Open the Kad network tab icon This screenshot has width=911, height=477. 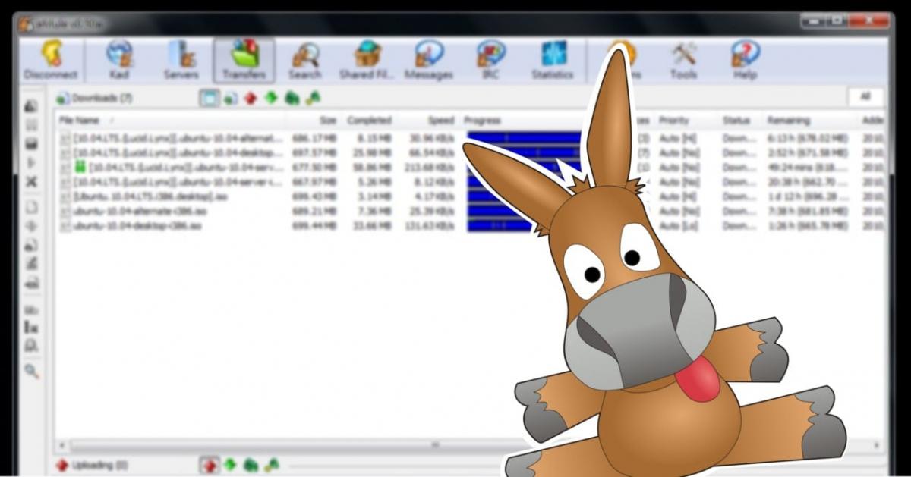click(119, 57)
